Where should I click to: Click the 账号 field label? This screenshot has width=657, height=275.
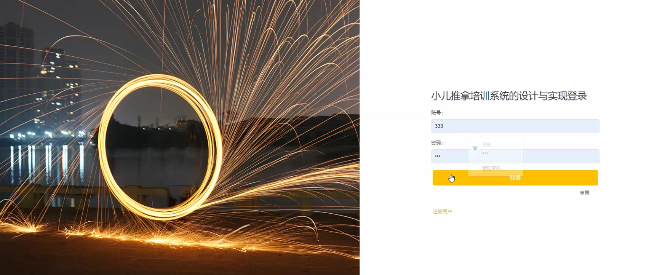[x=437, y=113]
